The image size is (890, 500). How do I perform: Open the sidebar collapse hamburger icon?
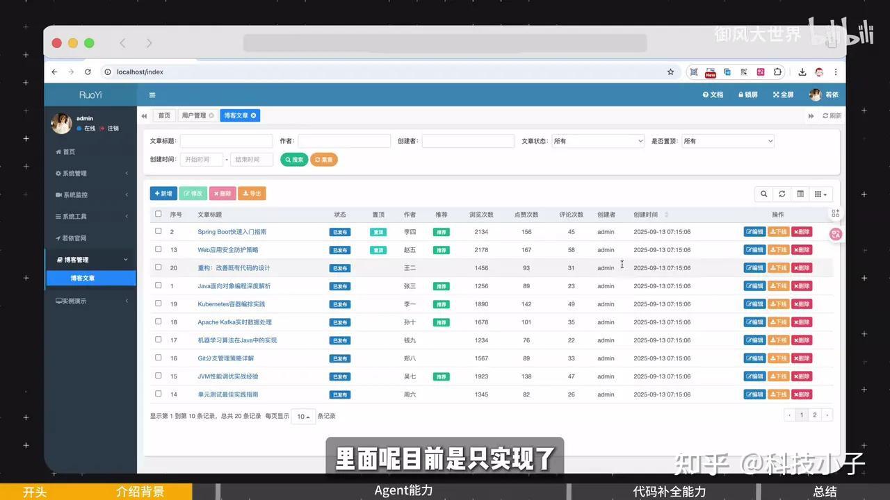point(152,94)
